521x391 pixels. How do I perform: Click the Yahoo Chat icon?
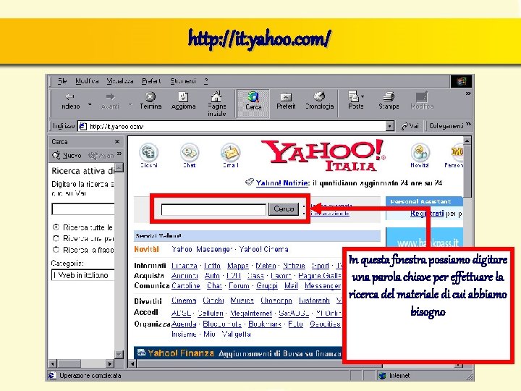(190, 153)
